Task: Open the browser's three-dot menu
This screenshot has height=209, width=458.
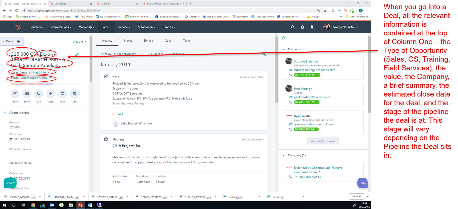Action: pos(367,10)
